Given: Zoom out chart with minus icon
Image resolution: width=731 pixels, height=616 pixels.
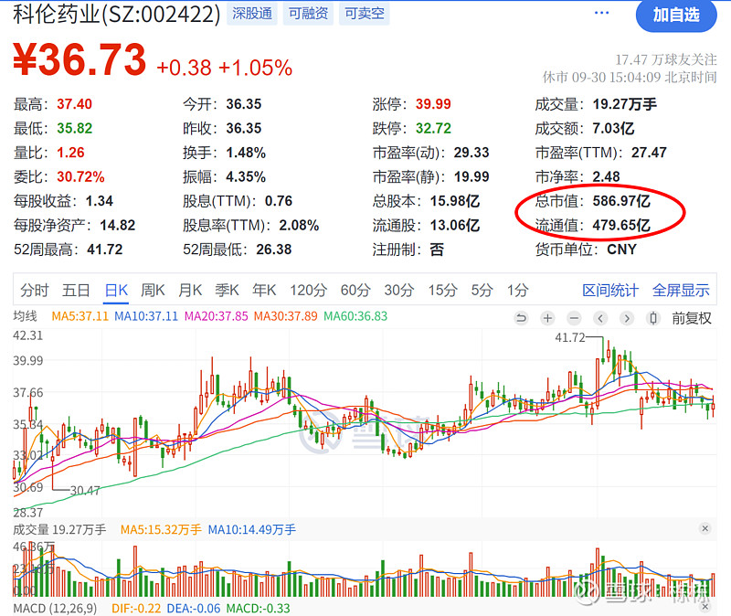Looking at the screenshot, I should [575, 318].
